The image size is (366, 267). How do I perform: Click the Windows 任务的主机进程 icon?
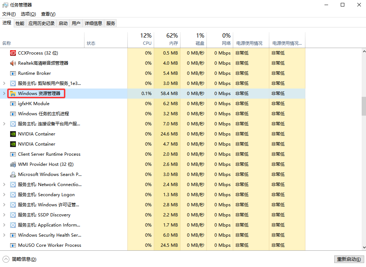[x=13, y=114]
